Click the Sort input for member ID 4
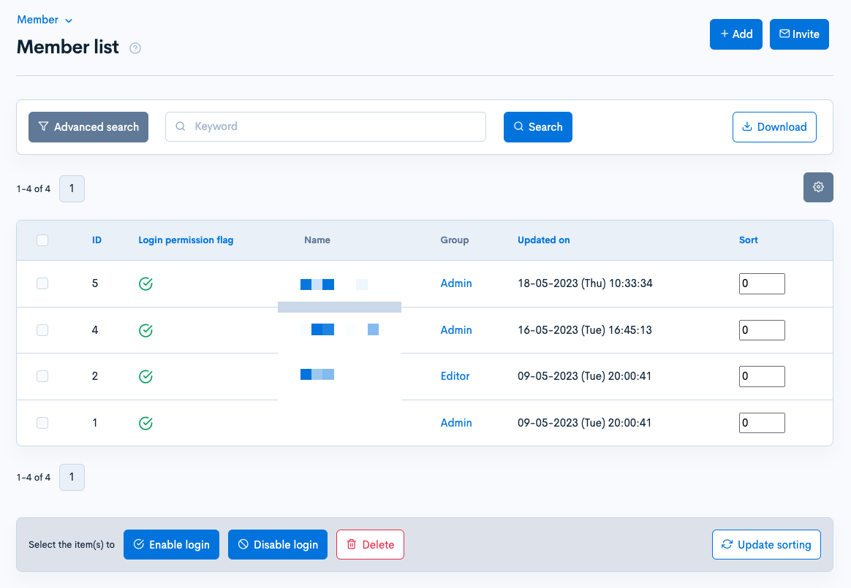851x588 pixels. pos(762,330)
